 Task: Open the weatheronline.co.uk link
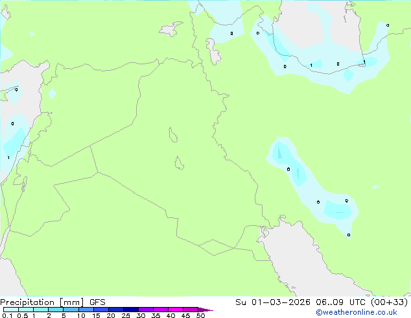click(357, 312)
